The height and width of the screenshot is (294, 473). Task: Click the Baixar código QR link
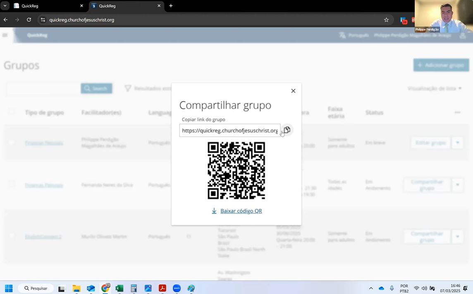tap(241, 211)
